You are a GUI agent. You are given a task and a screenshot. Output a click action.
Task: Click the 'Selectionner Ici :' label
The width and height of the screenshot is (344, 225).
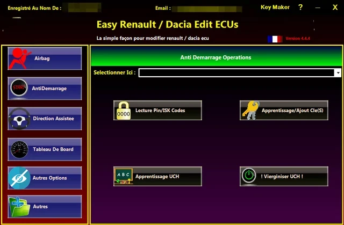tap(114, 72)
